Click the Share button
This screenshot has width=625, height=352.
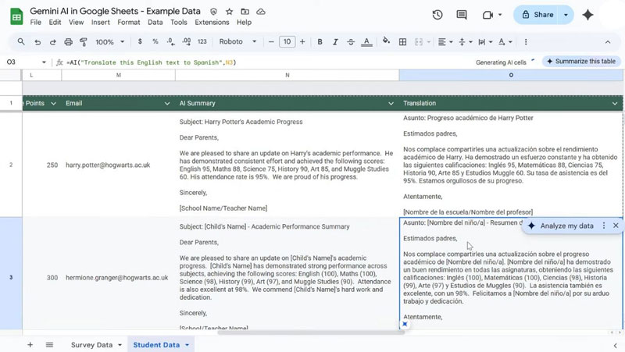[544, 15]
